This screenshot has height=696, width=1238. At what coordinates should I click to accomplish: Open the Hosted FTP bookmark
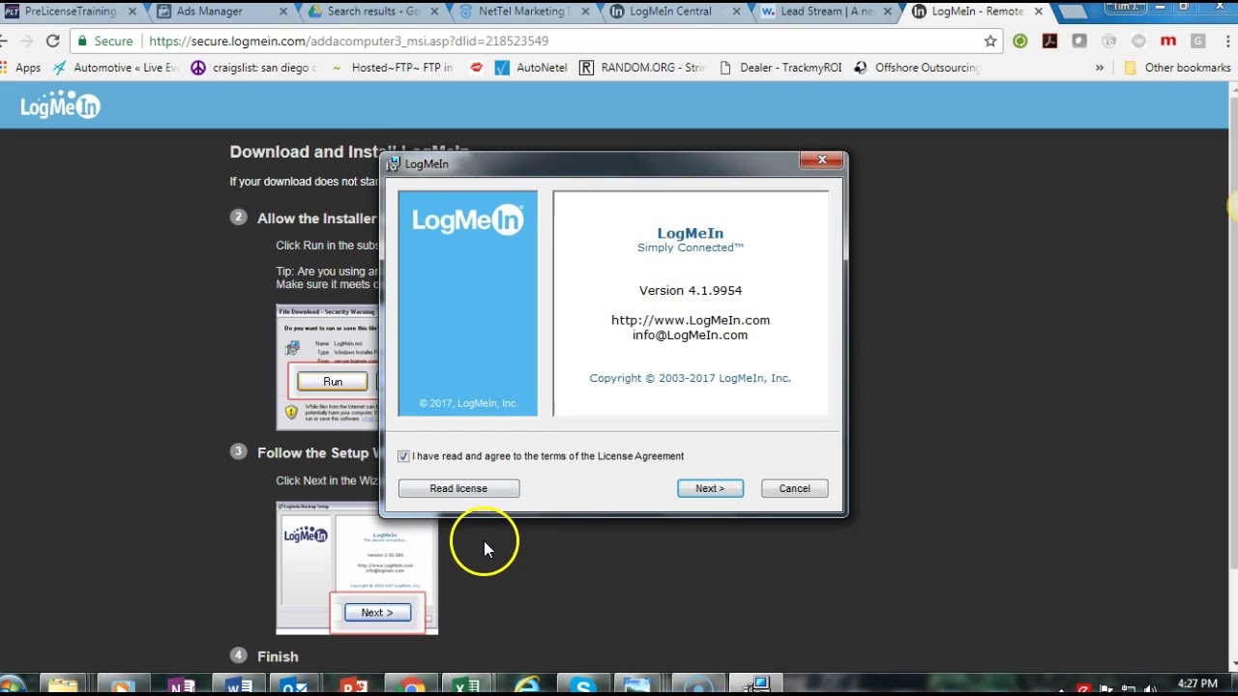[x=391, y=68]
